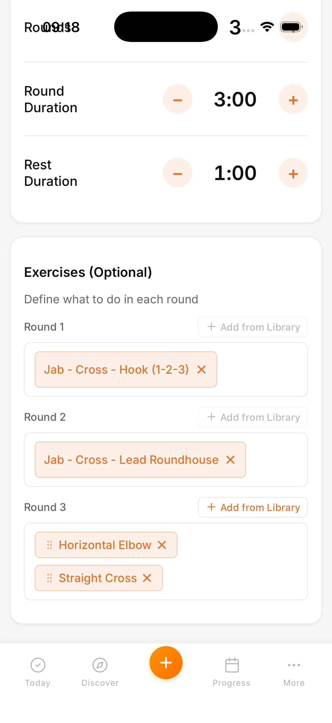The image size is (332, 723).
Task: Add from Library for Round 2
Action: pyautogui.click(x=253, y=417)
